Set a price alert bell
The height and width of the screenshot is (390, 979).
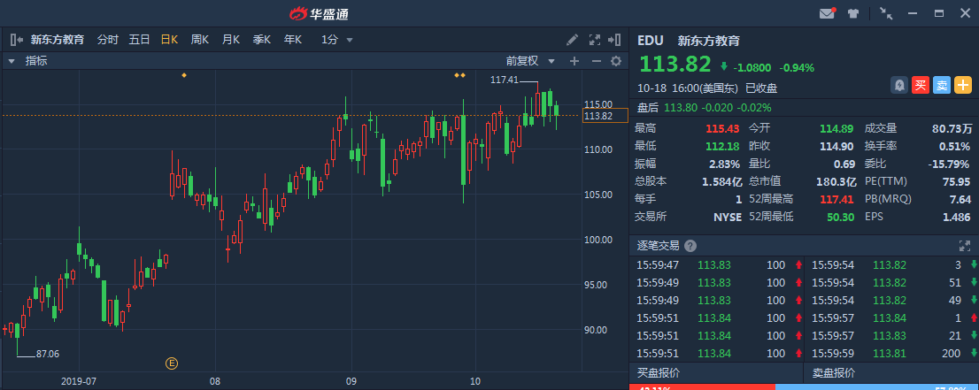pyautogui.click(x=899, y=86)
